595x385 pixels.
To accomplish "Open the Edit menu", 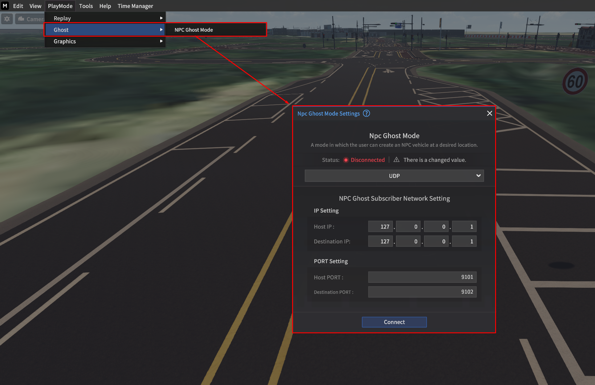I will tap(18, 6).
